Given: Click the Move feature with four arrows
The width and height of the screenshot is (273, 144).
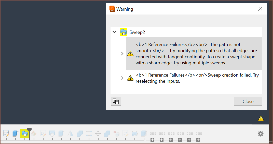Looking at the screenshot, I should pos(98,133).
